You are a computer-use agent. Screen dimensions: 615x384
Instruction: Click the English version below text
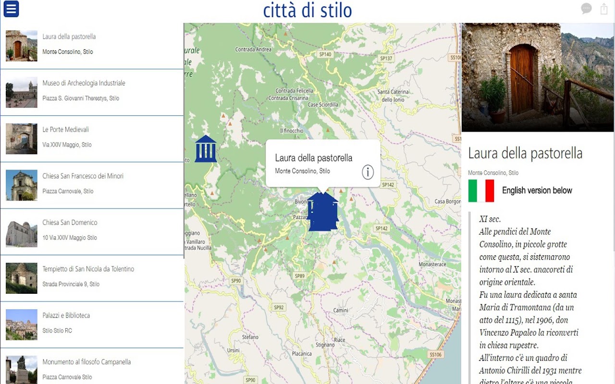click(x=537, y=191)
